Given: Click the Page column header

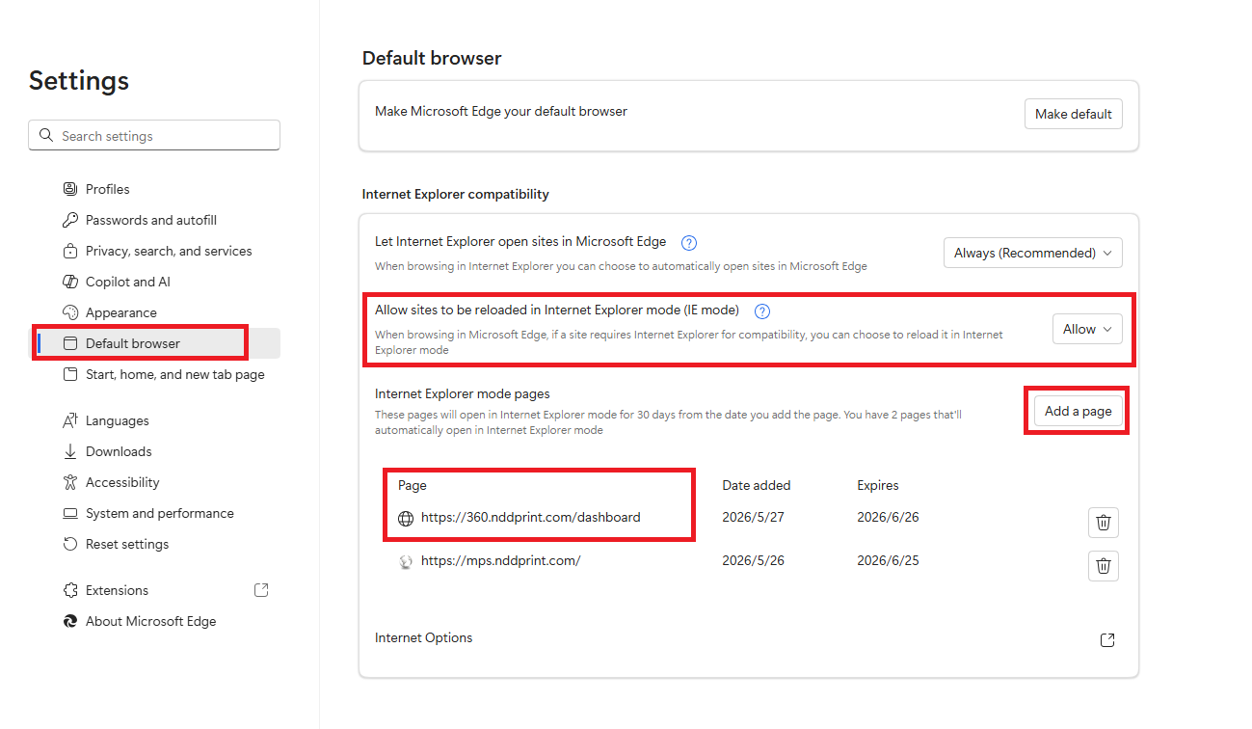Looking at the screenshot, I should (413, 485).
